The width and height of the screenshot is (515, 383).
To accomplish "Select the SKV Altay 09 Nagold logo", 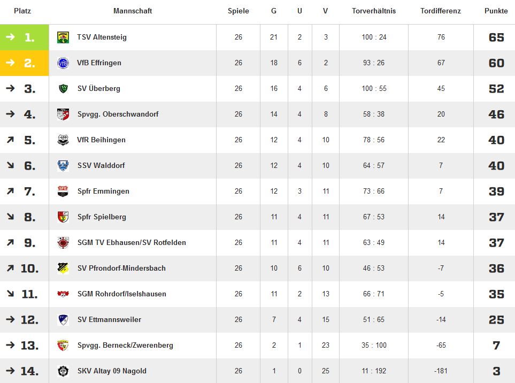I will point(63,371).
